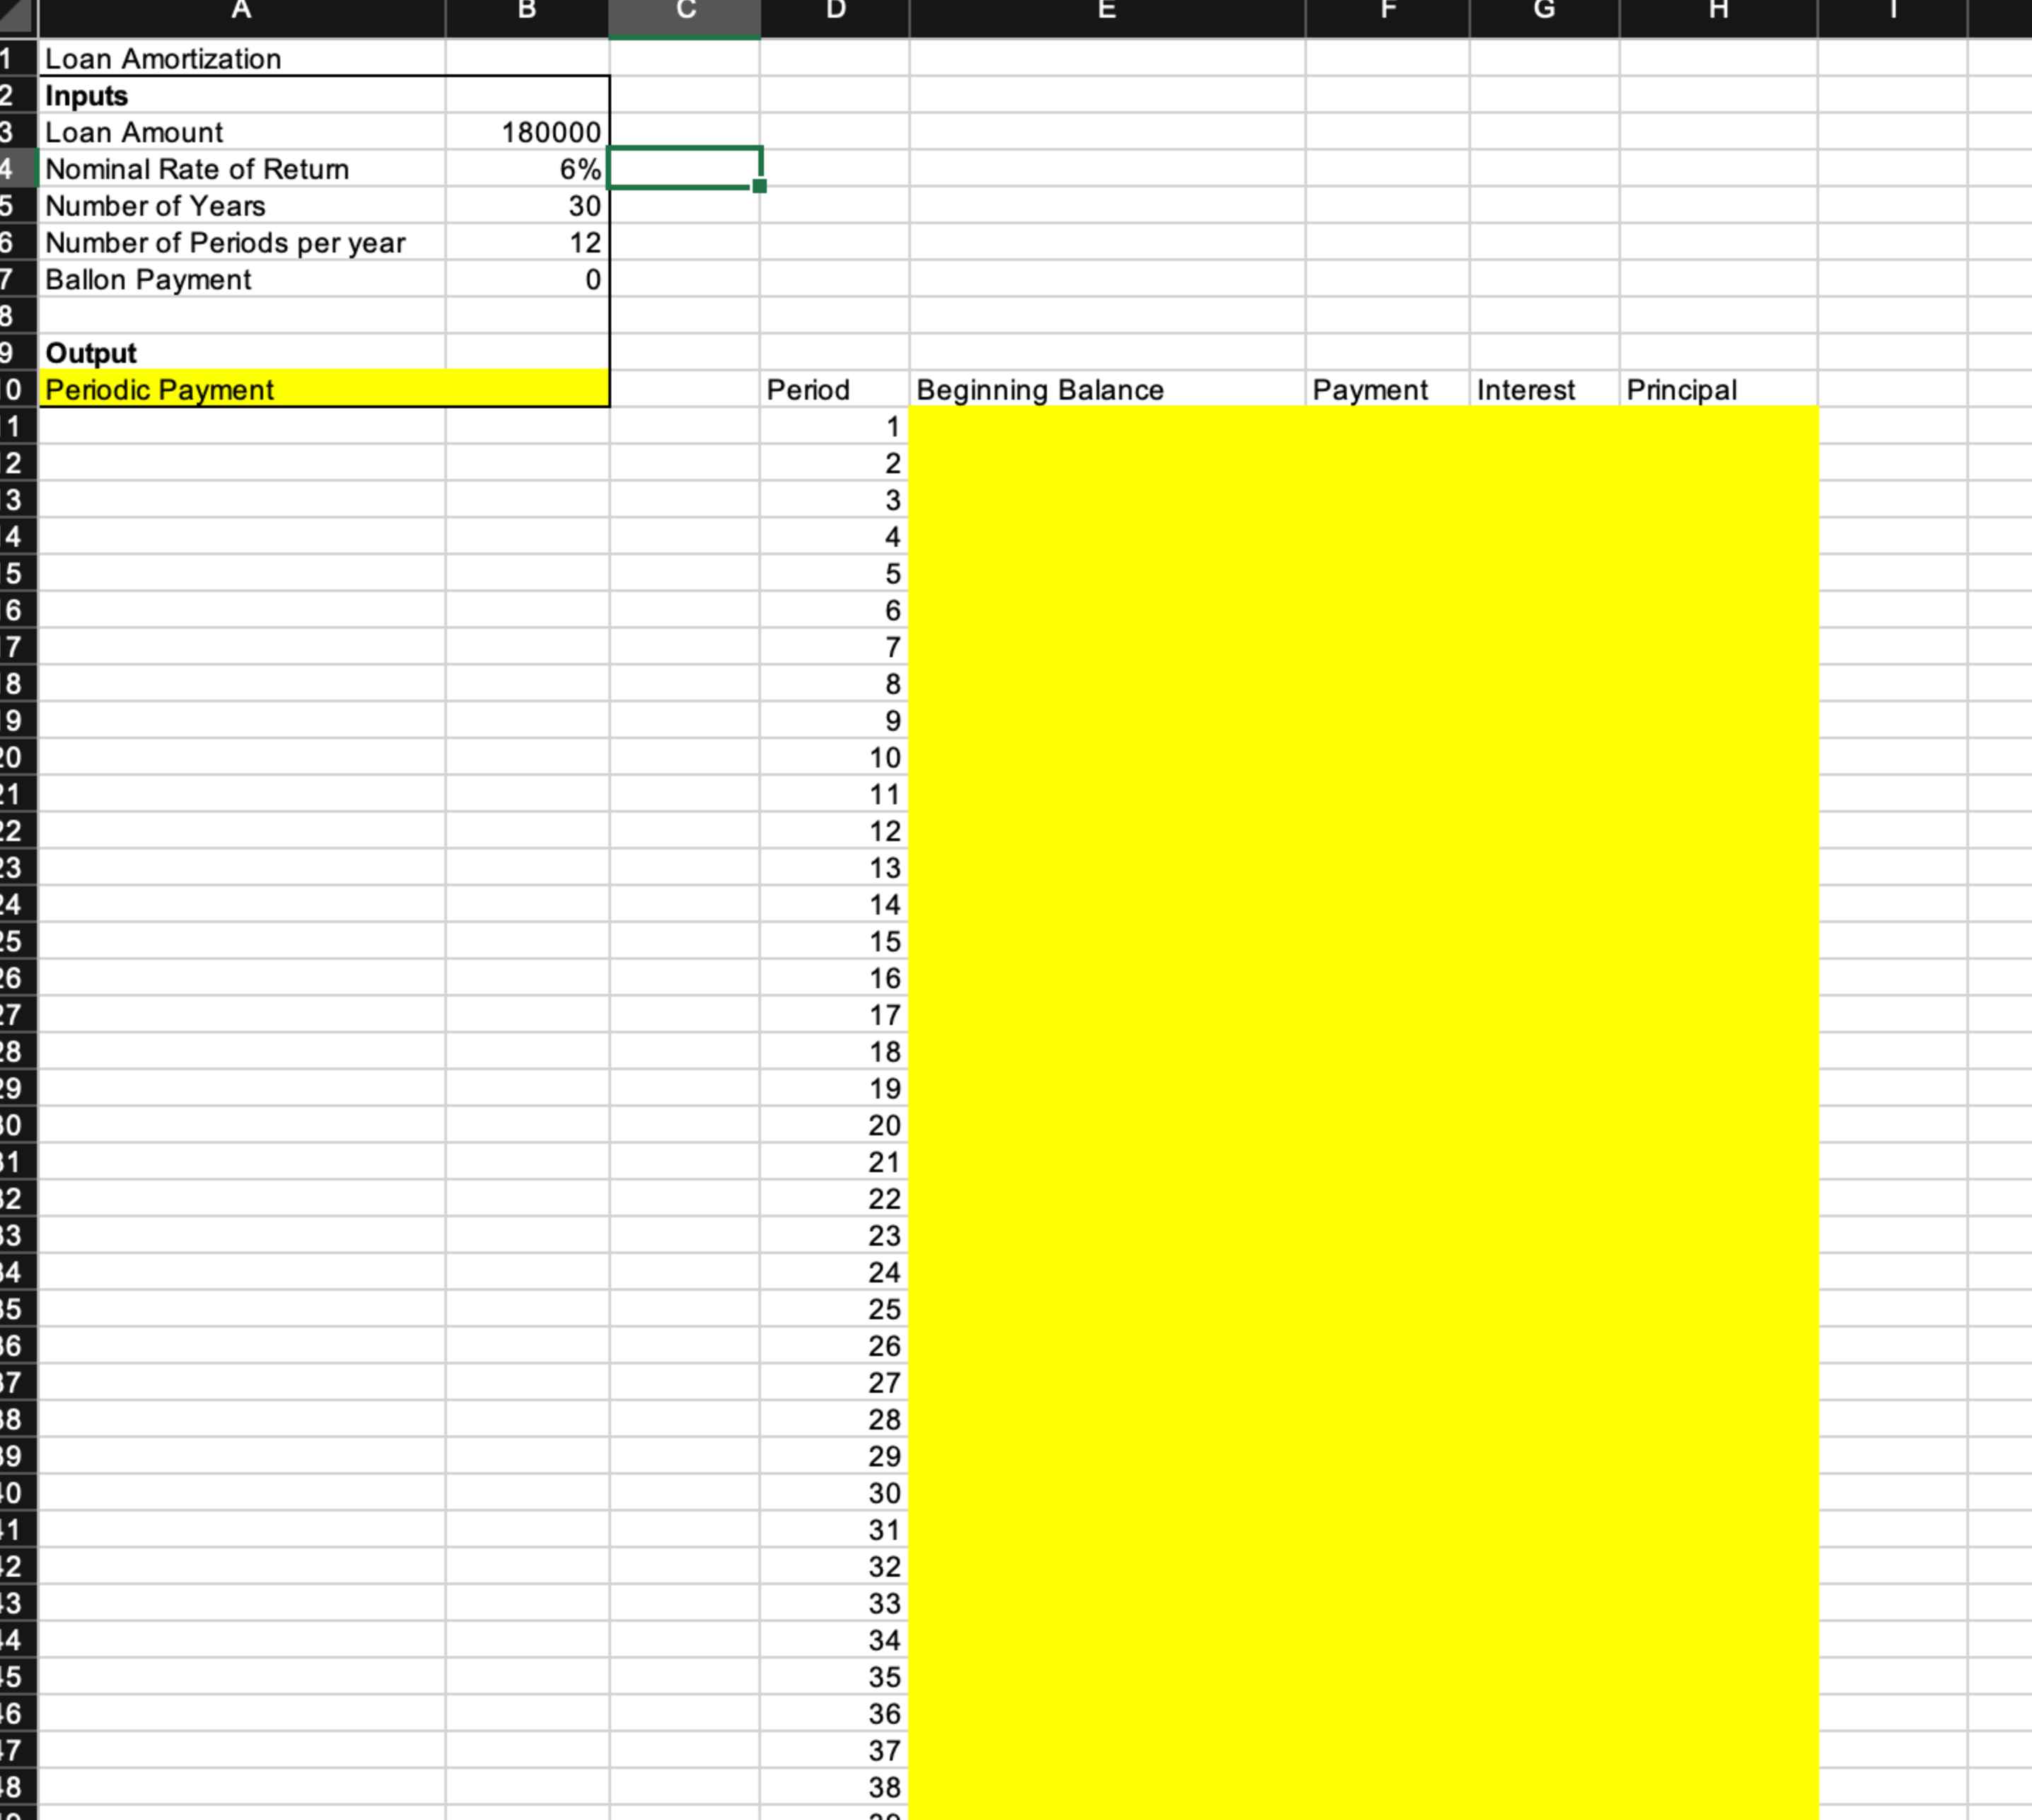Screen dimensions: 2032x1820
Task: Select the period 15 cell
Action: point(835,941)
